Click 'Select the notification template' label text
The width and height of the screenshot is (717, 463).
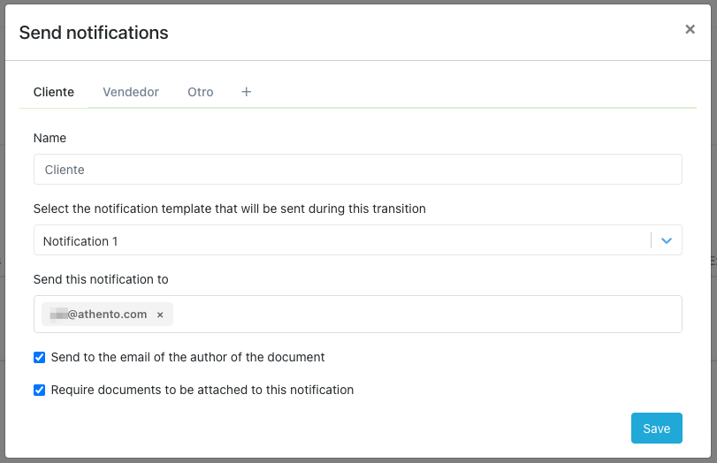pyautogui.click(x=229, y=209)
